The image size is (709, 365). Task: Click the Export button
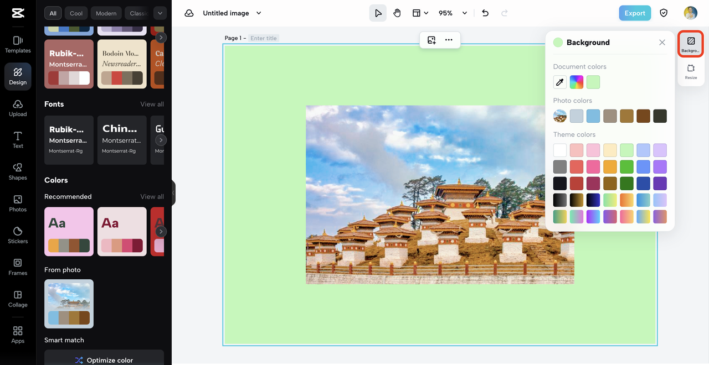pos(635,13)
